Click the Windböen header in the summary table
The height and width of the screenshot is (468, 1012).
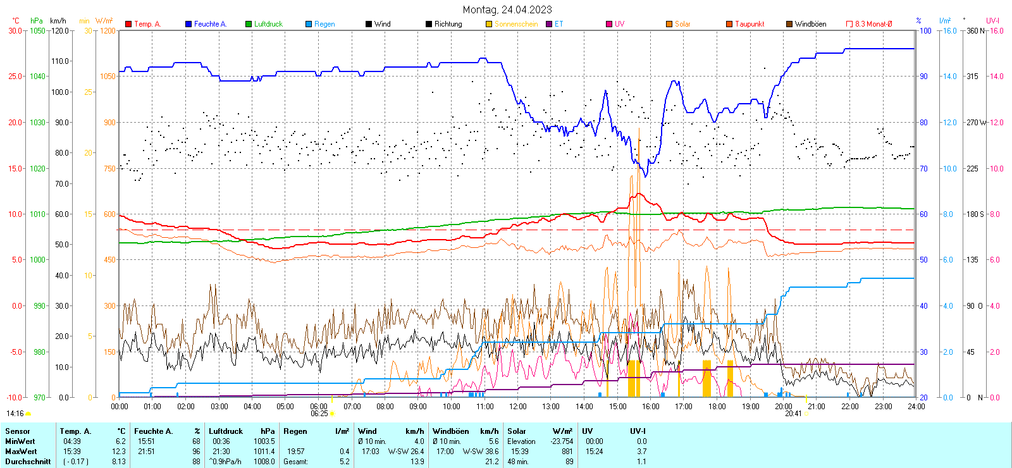[451, 431]
